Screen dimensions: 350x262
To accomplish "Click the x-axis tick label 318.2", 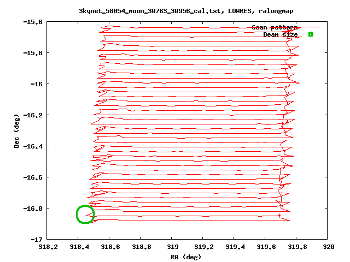I will tap(48, 247).
